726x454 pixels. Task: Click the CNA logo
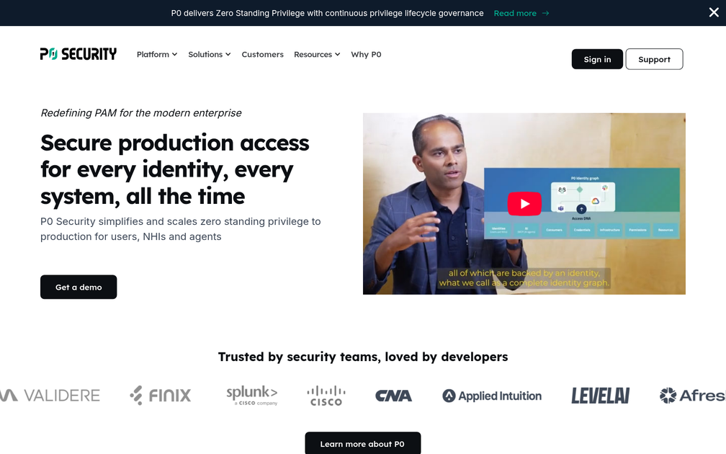click(393, 396)
